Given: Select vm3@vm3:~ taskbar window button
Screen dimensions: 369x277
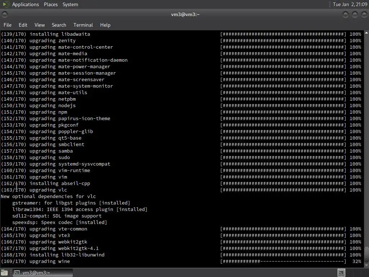Looking at the screenshot, I should (43, 273).
